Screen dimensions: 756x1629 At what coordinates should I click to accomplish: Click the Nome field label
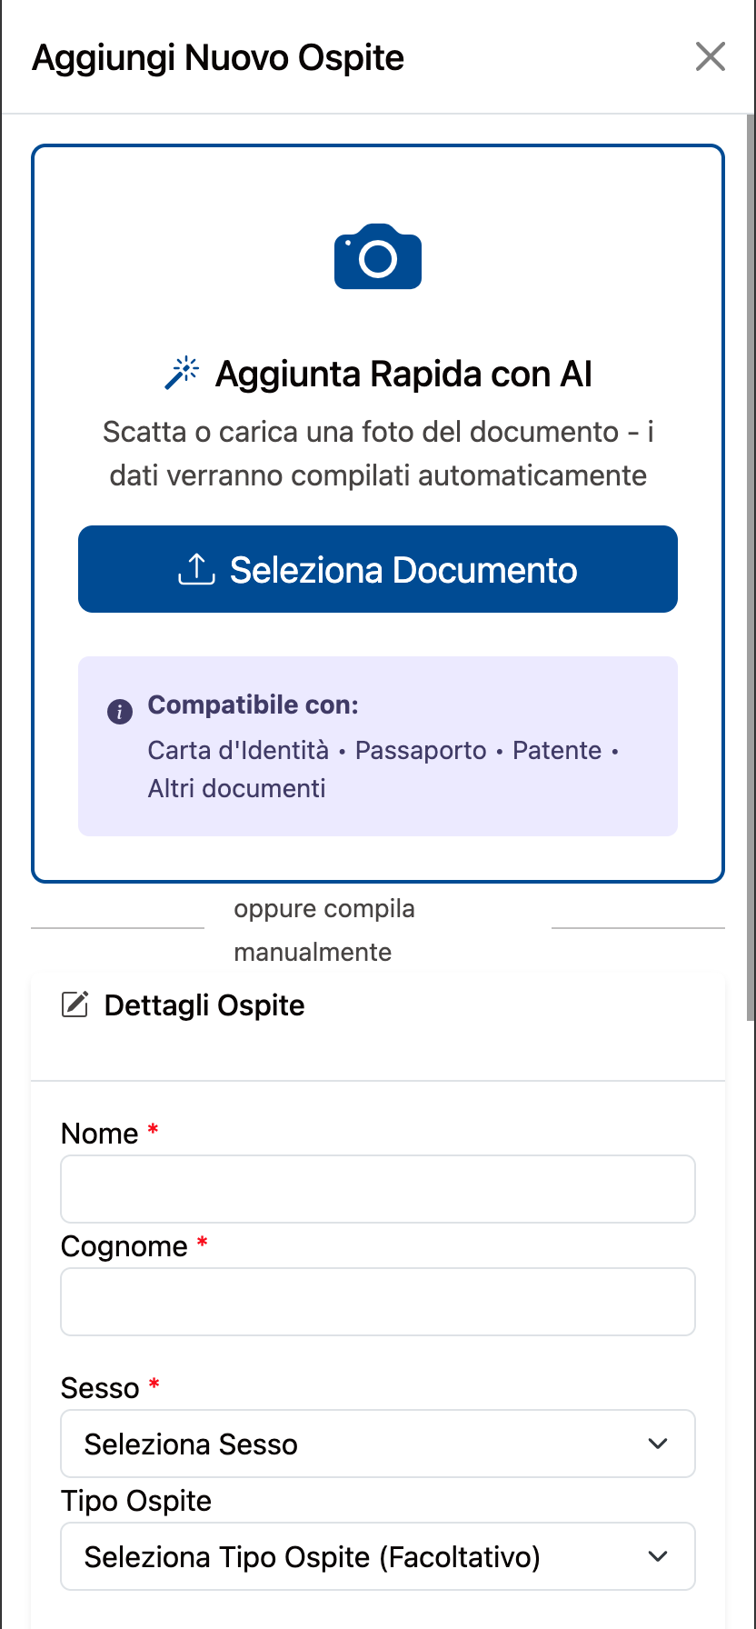(99, 1134)
